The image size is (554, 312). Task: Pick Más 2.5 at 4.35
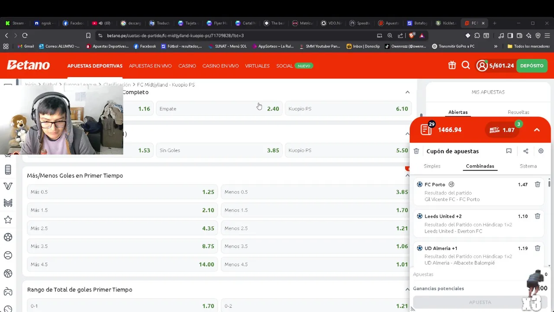122,228
